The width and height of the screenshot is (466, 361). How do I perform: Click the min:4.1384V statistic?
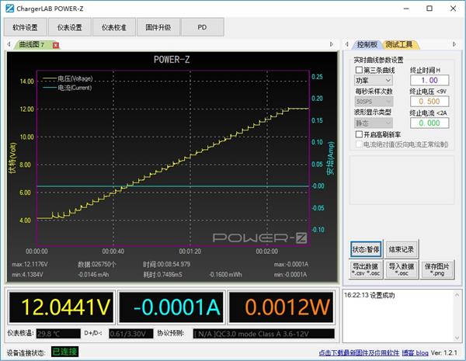pyautogui.click(x=27, y=275)
